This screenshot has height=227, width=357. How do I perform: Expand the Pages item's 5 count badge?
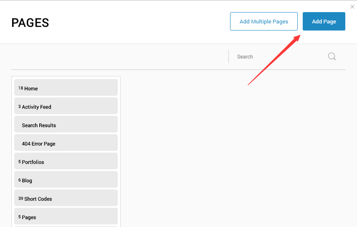pos(19,217)
